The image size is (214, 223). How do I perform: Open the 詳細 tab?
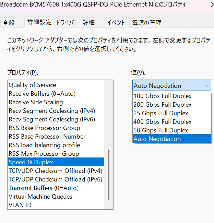[92, 22]
